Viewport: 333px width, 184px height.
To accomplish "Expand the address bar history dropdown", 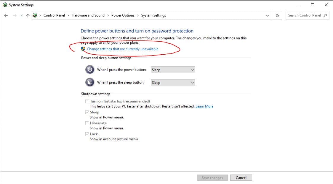I will coord(268,15).
